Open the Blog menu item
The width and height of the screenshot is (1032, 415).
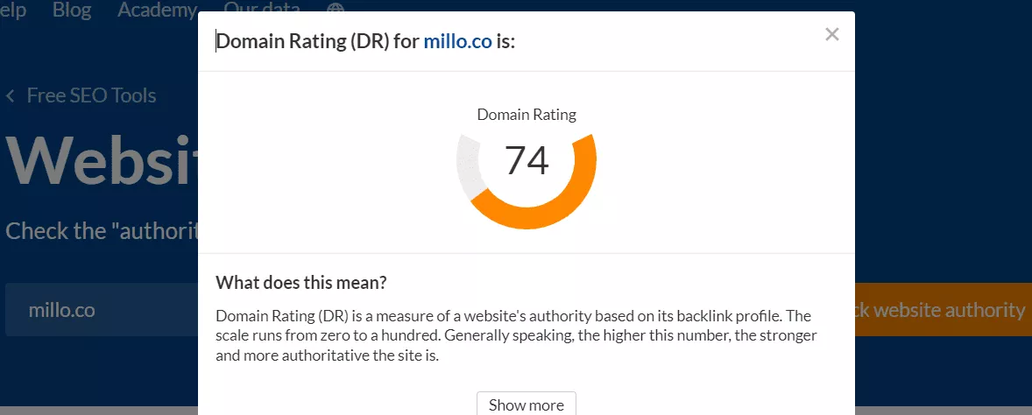(x=71, y=10)
